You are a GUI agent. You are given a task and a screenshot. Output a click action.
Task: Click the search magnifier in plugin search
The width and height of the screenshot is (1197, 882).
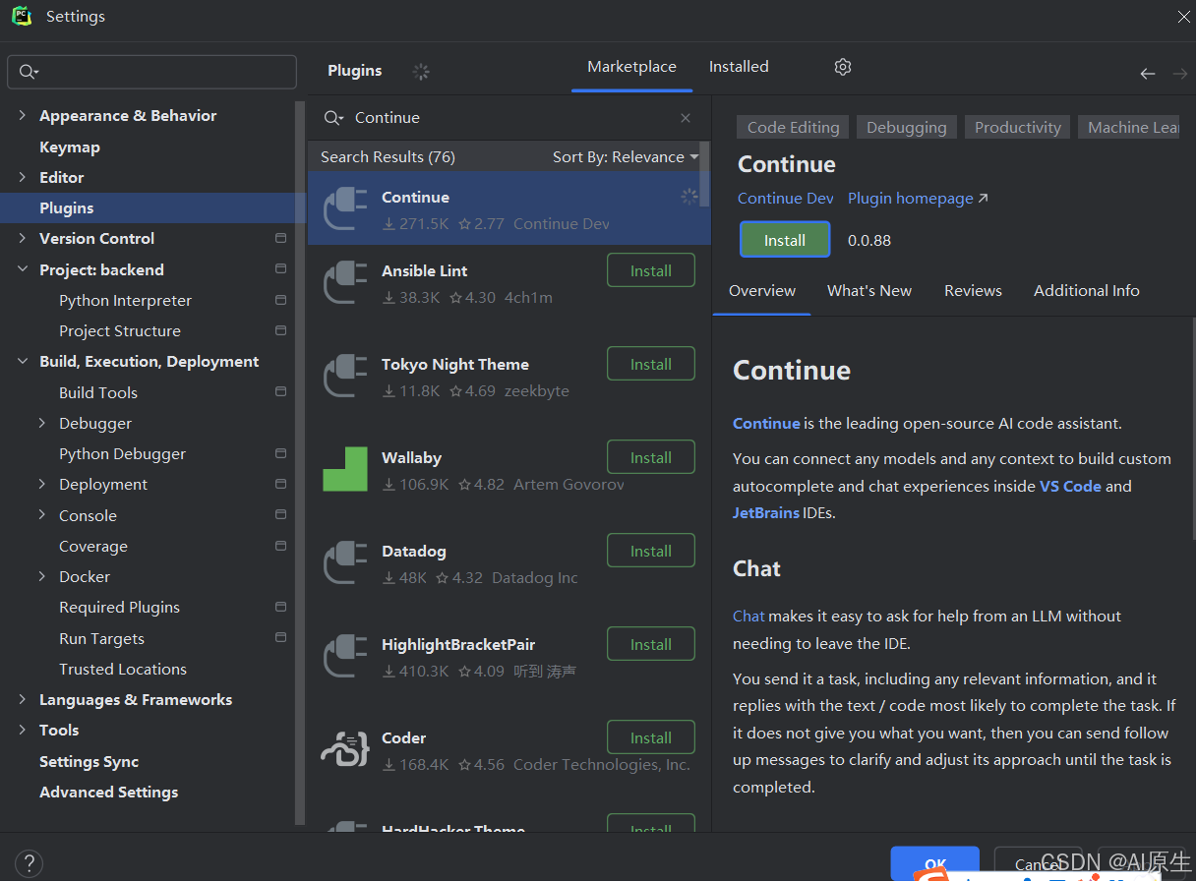pyautogui.click(x=333, y=118)
